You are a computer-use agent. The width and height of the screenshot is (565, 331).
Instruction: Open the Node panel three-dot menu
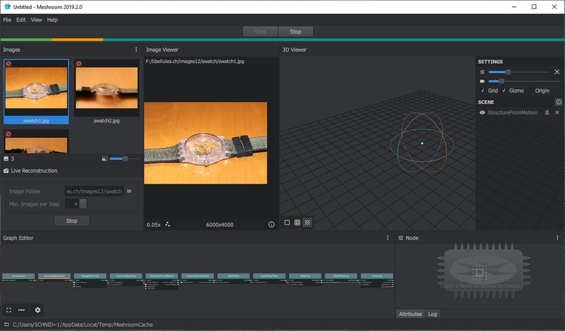tap(557, 238)
